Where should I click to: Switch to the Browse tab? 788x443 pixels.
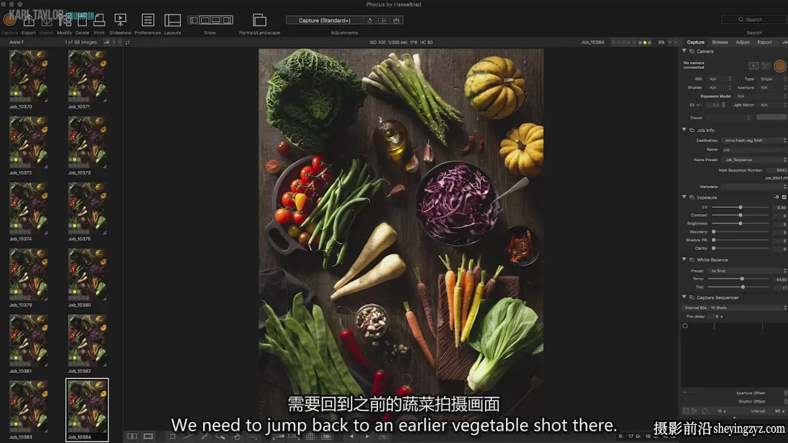click(720, 42)
